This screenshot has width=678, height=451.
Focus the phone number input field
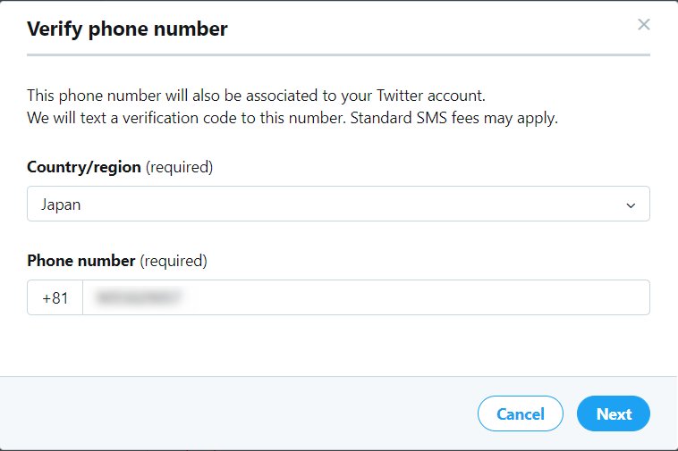click(365, 298)
